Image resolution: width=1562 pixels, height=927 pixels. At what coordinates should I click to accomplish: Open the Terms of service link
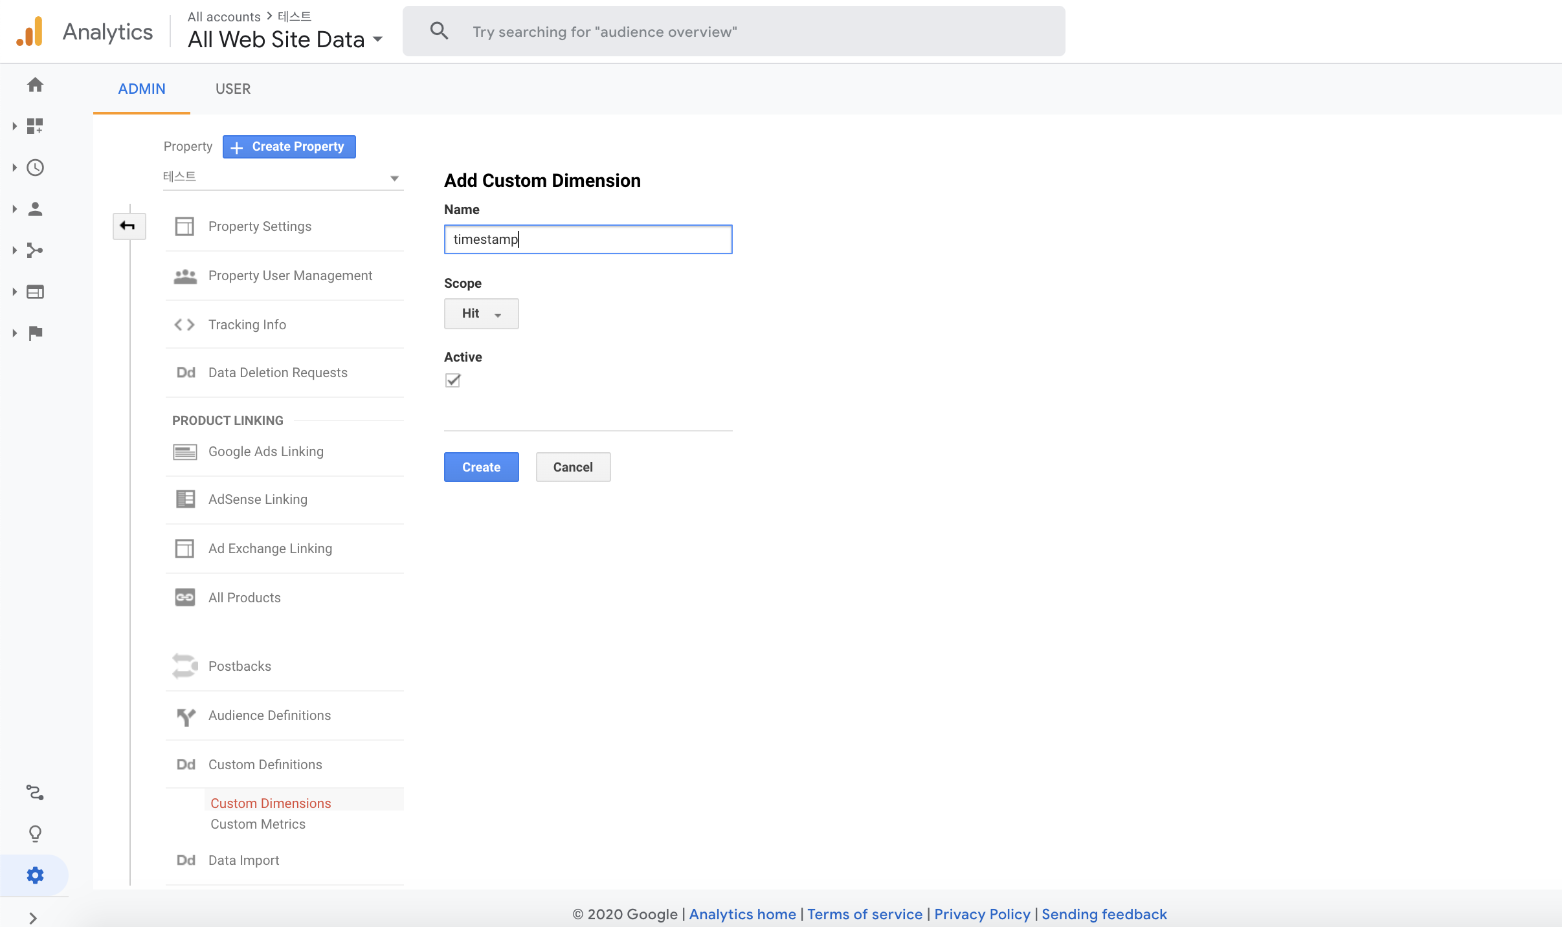[x=865, y=914]
